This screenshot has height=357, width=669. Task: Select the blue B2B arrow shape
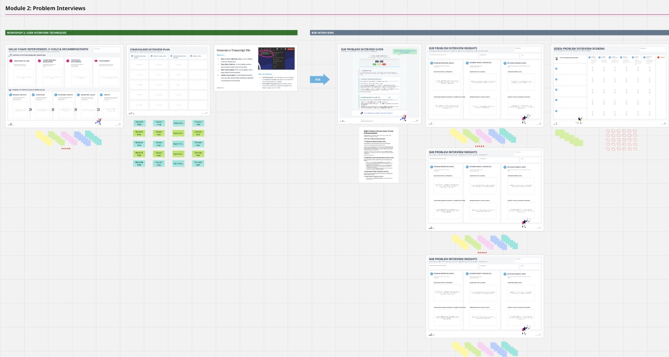tap(320, 79)
